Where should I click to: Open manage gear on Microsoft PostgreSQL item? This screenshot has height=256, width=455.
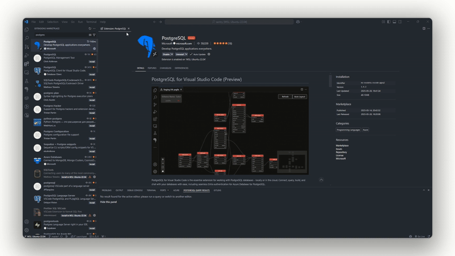pos(94,49)
